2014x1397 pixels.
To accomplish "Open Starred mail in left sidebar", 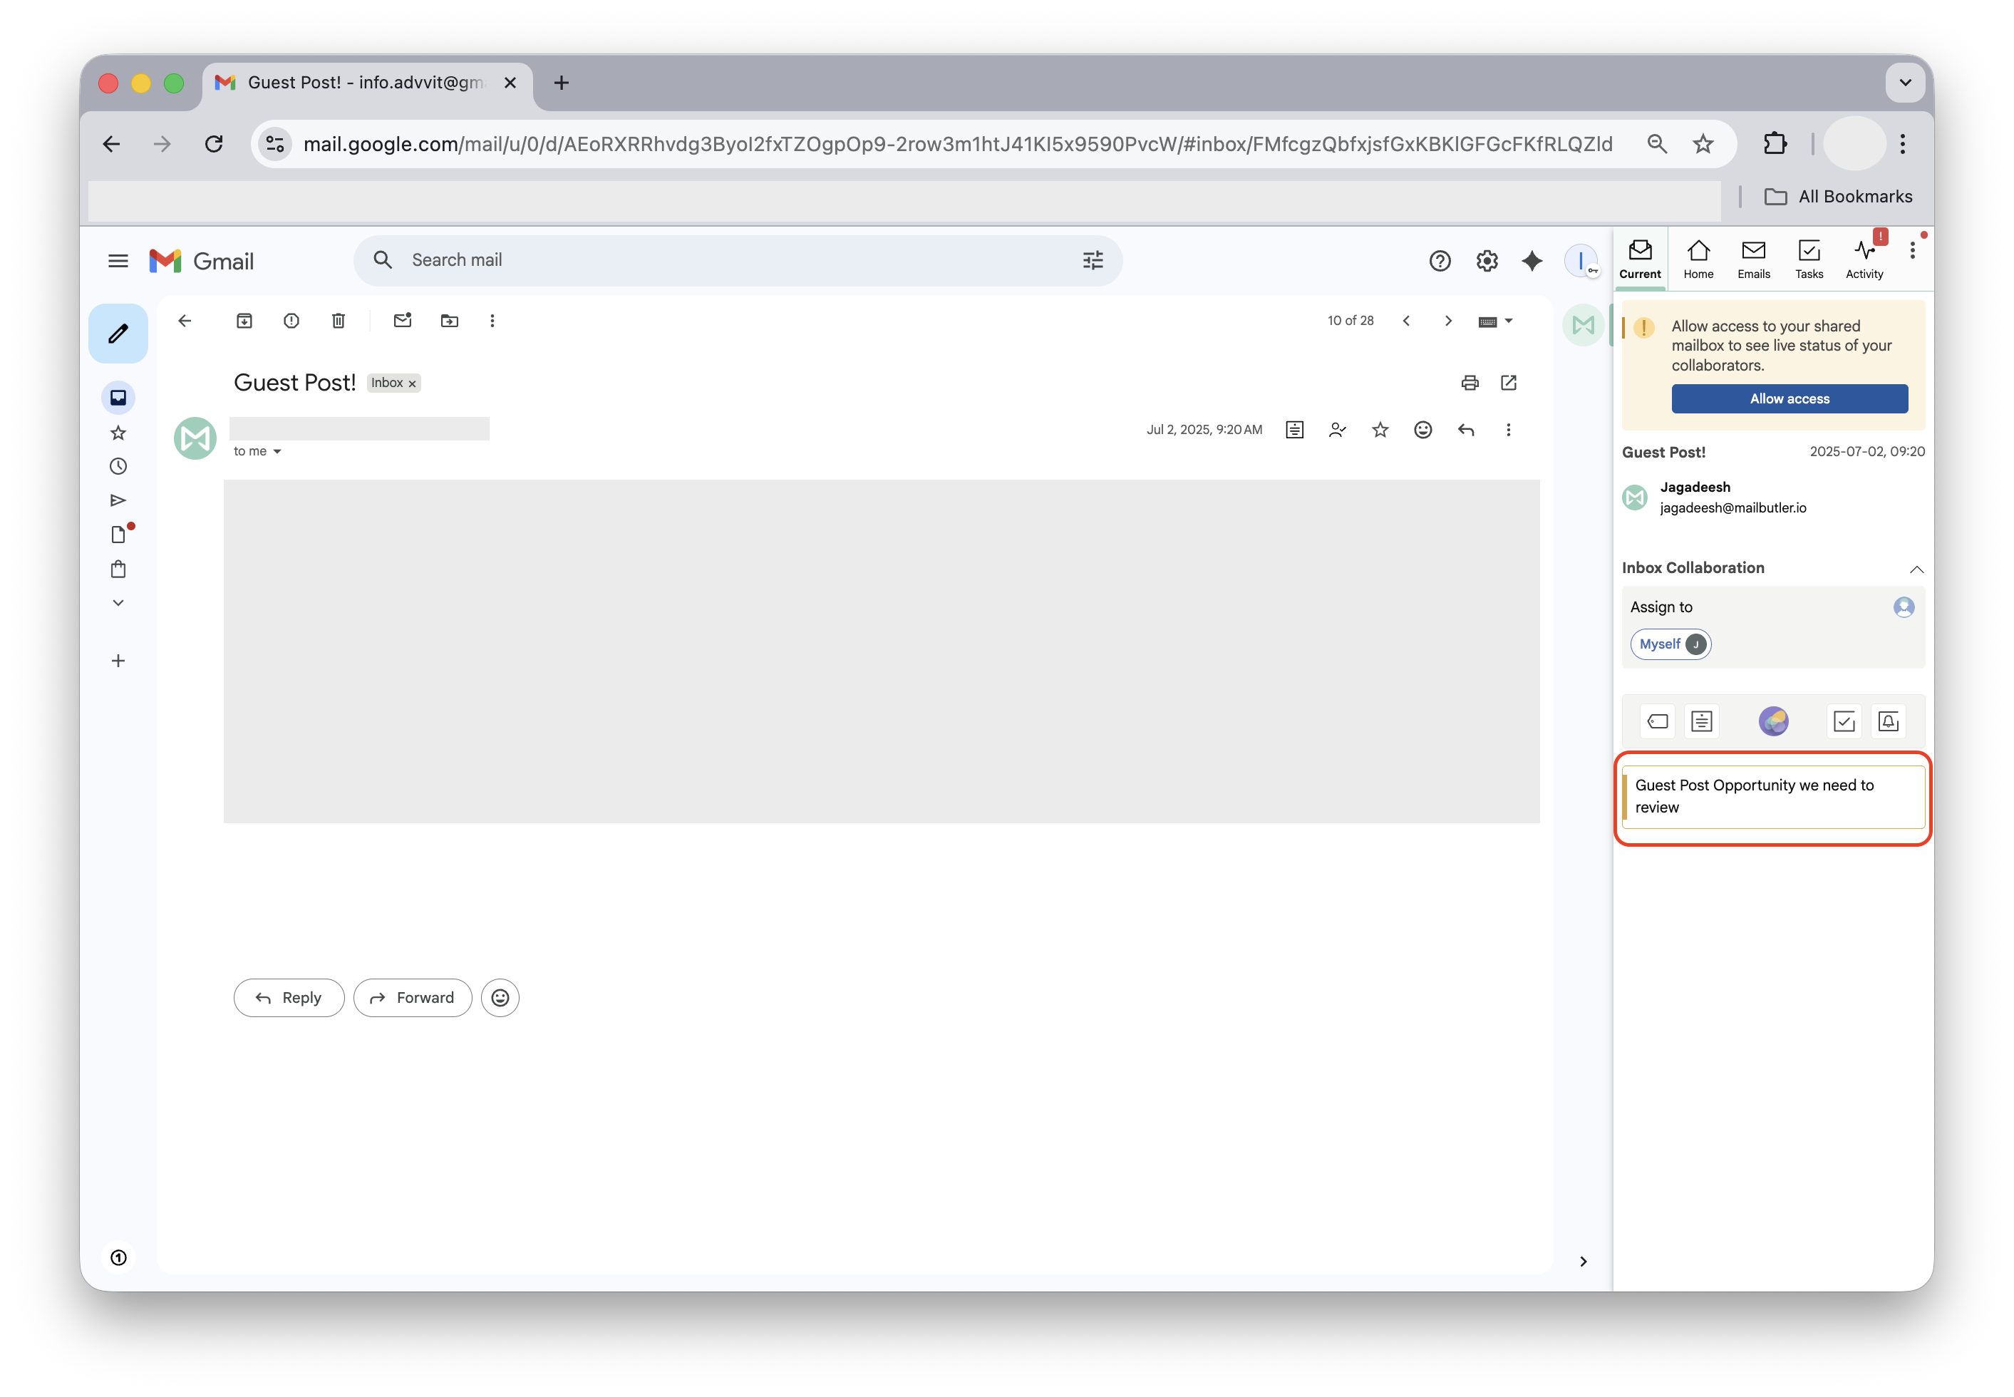I will pyautogui.click(x=118, y=433).
